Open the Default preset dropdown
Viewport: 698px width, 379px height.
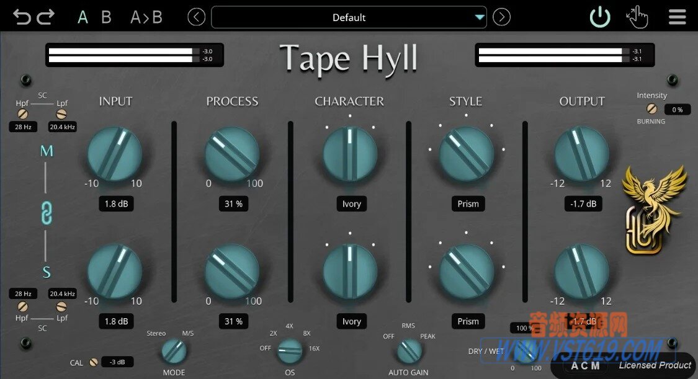[x=349, y=17]
